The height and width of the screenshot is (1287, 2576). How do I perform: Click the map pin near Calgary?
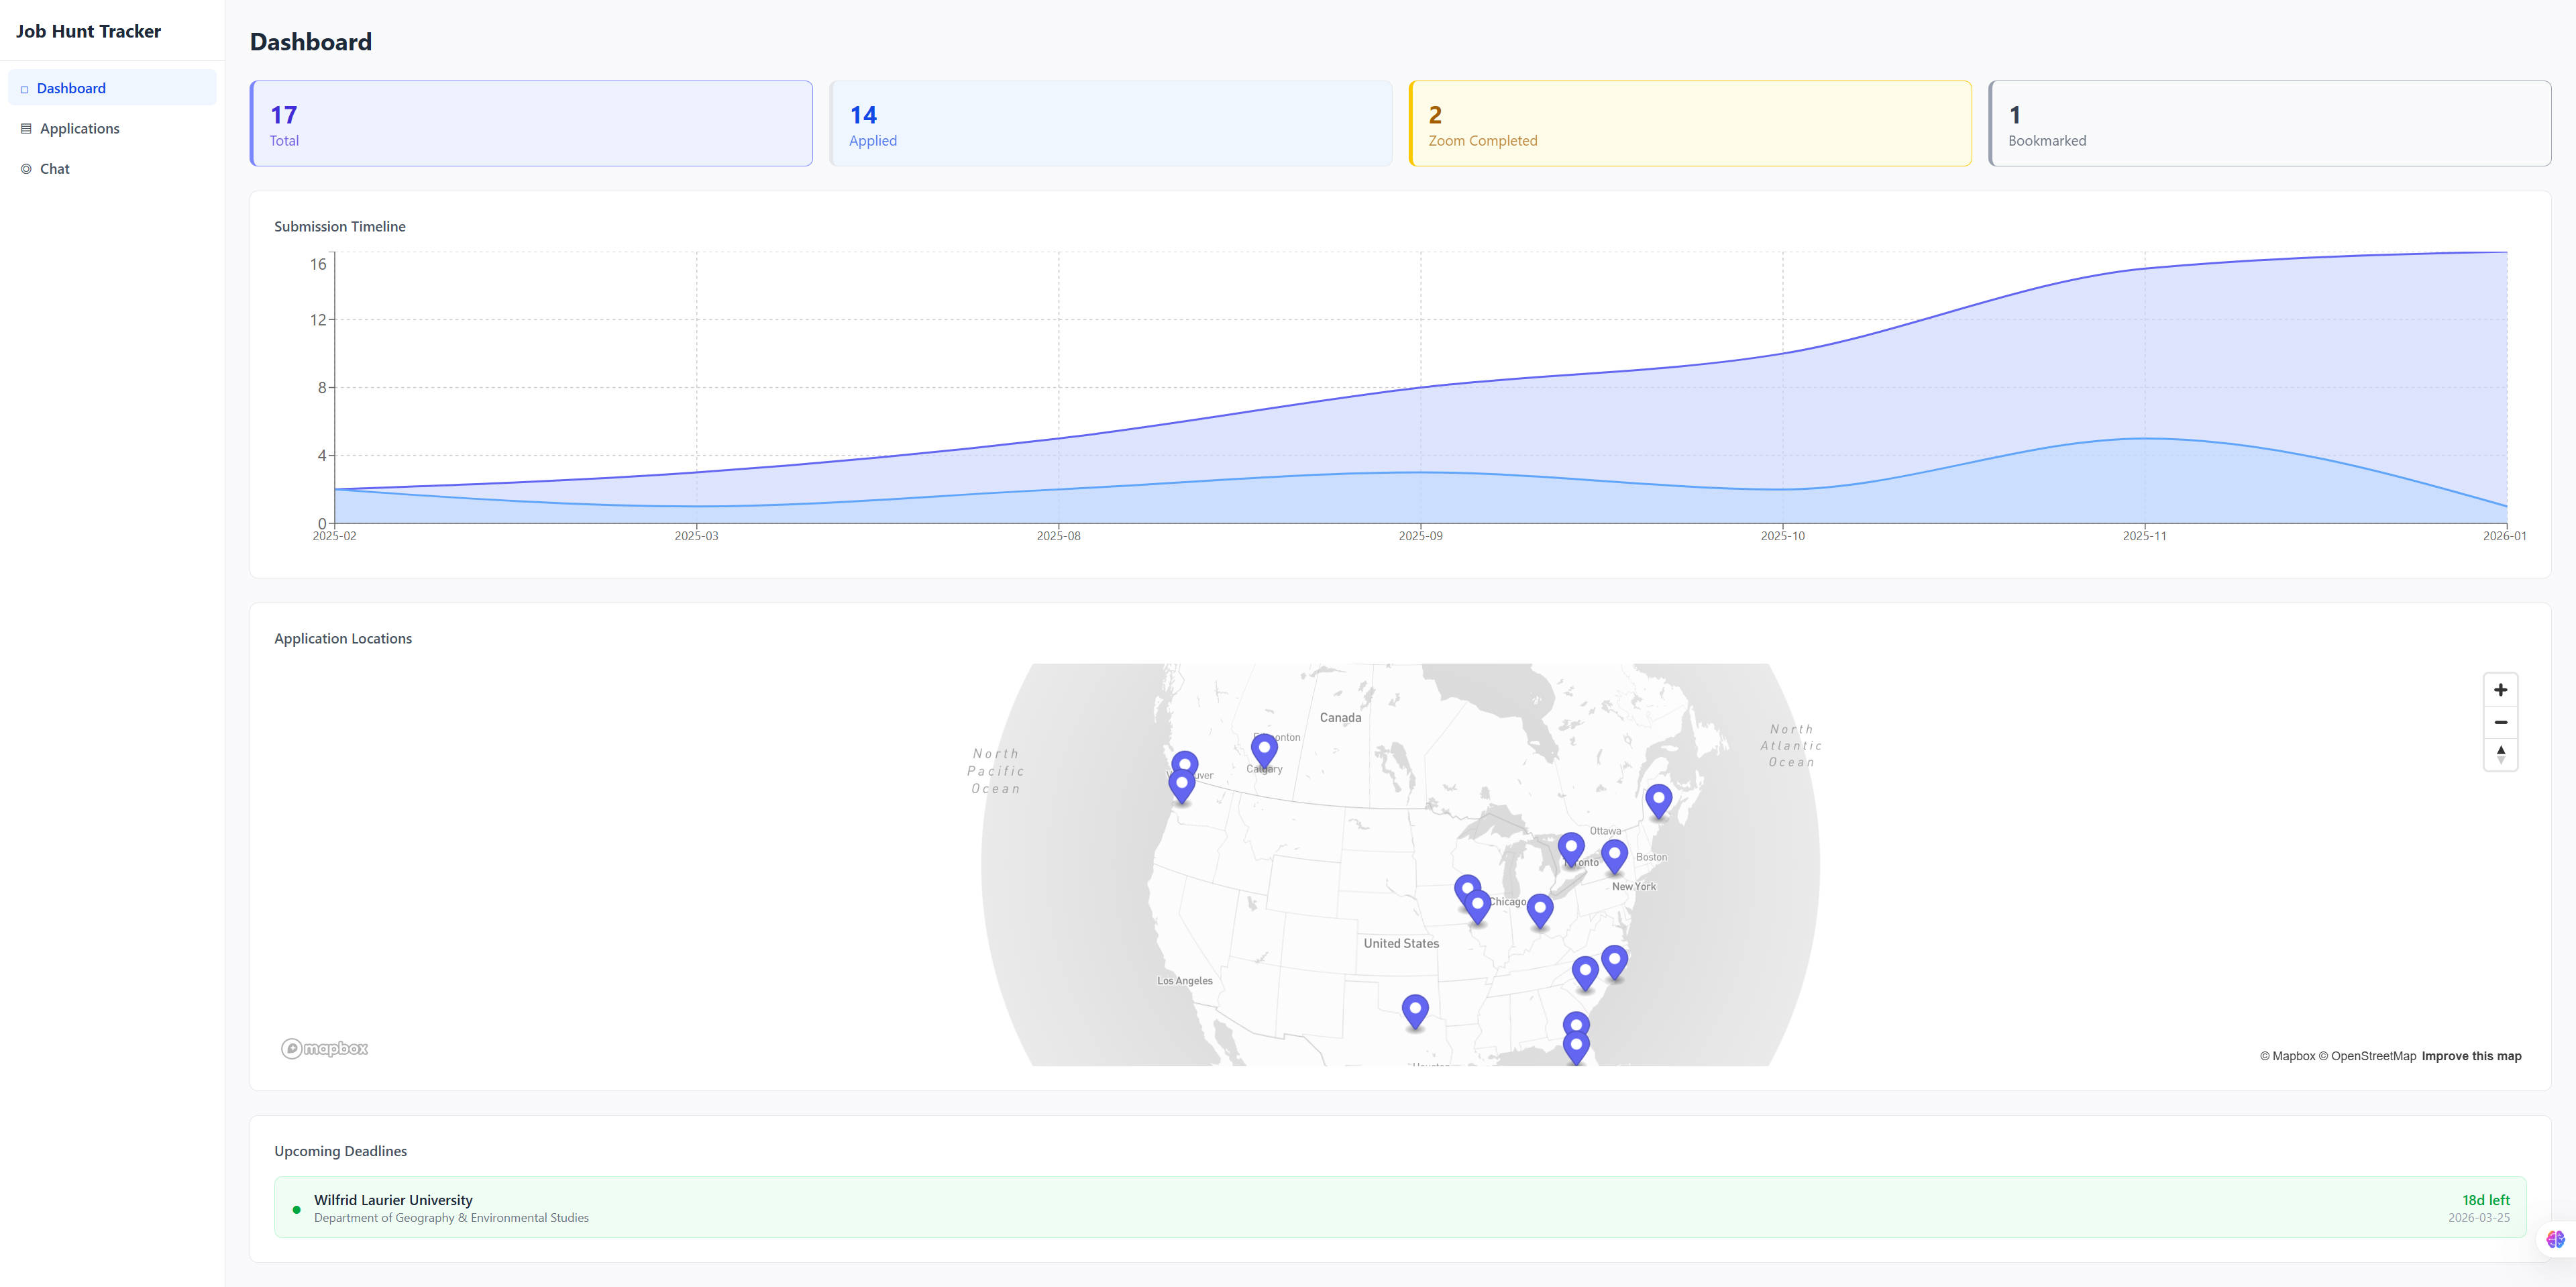coord(1264,750)
